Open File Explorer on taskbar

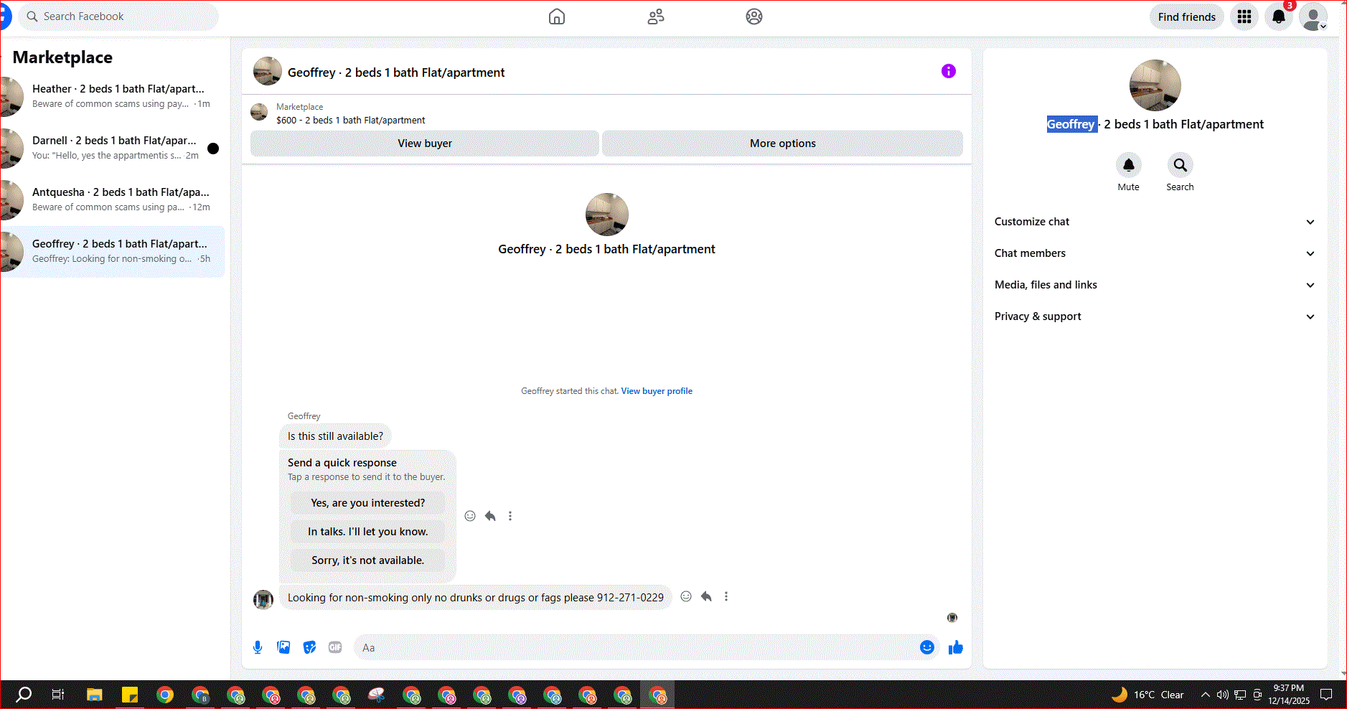coord(94,694)
